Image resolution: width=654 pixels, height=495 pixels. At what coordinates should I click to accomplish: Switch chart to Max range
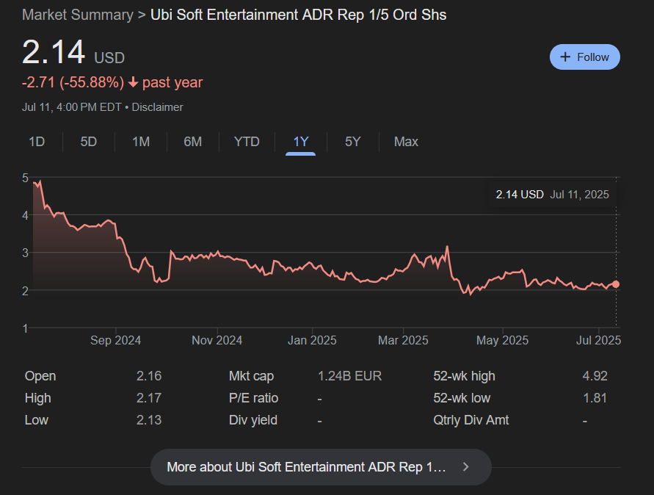click(x=406, y=142)
